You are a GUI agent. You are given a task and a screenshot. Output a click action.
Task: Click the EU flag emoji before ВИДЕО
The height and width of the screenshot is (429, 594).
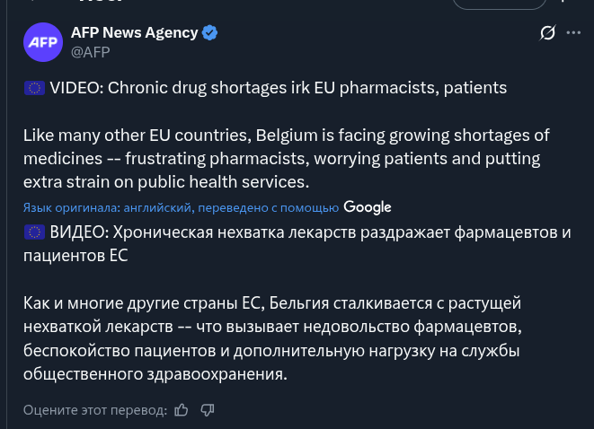(x=34, y=232)
